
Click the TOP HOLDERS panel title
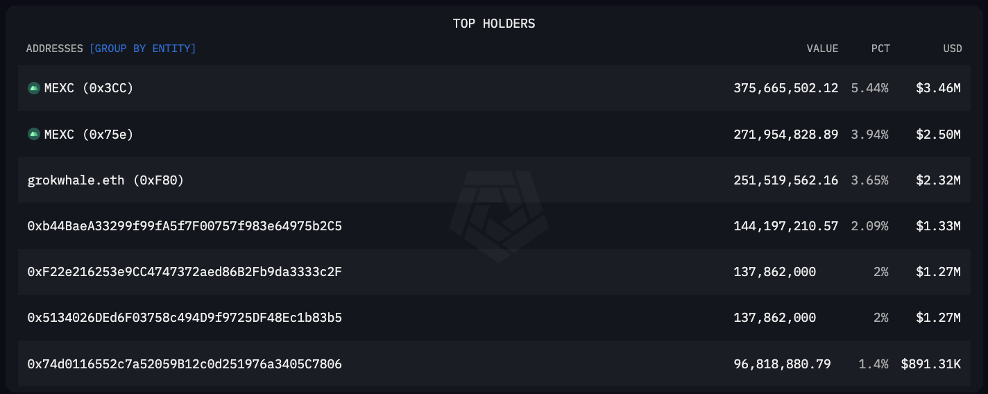494,24
